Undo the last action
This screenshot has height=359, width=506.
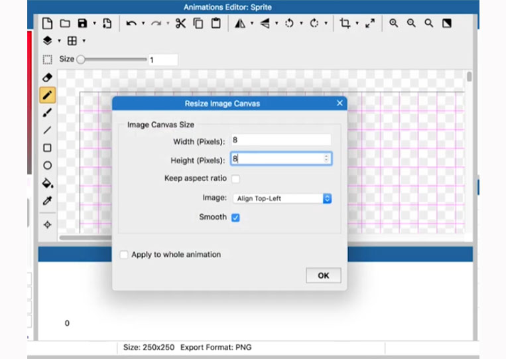coord(131,23)
